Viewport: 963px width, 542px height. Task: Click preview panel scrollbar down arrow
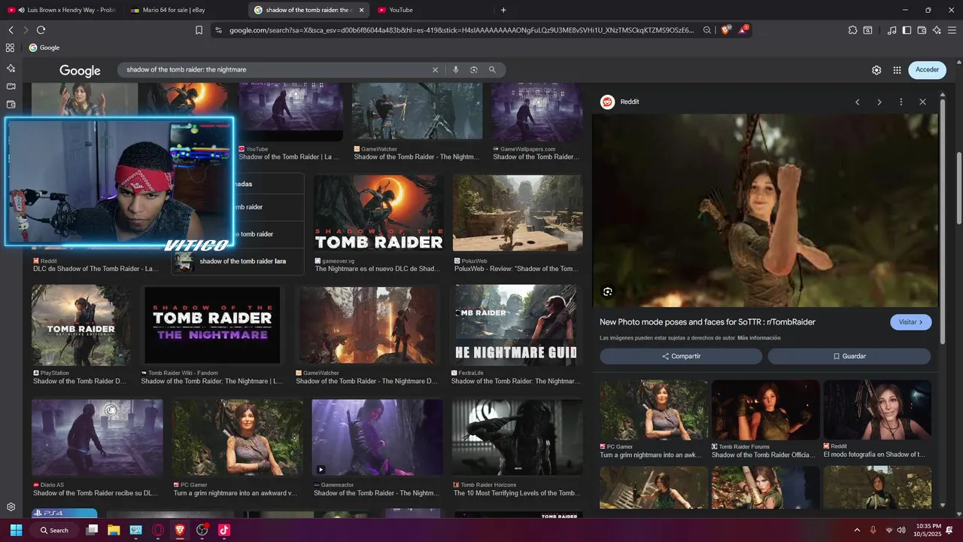943,506
